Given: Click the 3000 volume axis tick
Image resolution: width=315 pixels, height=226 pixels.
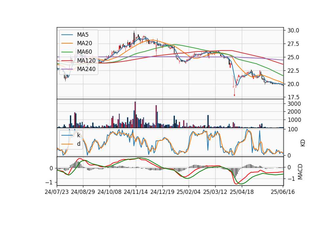Looking at the screenshot, I should 294,104.
